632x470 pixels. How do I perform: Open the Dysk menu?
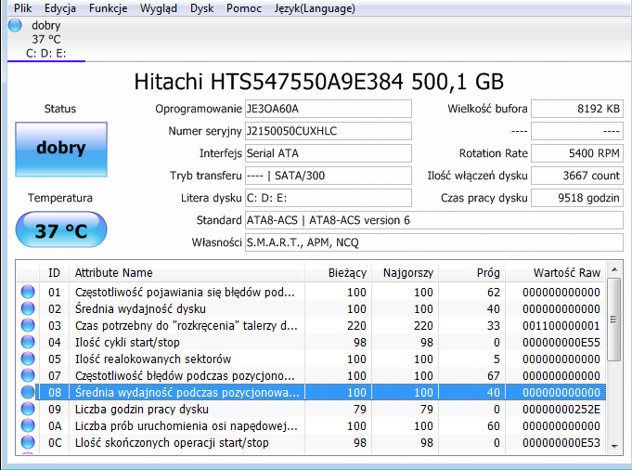201,8
